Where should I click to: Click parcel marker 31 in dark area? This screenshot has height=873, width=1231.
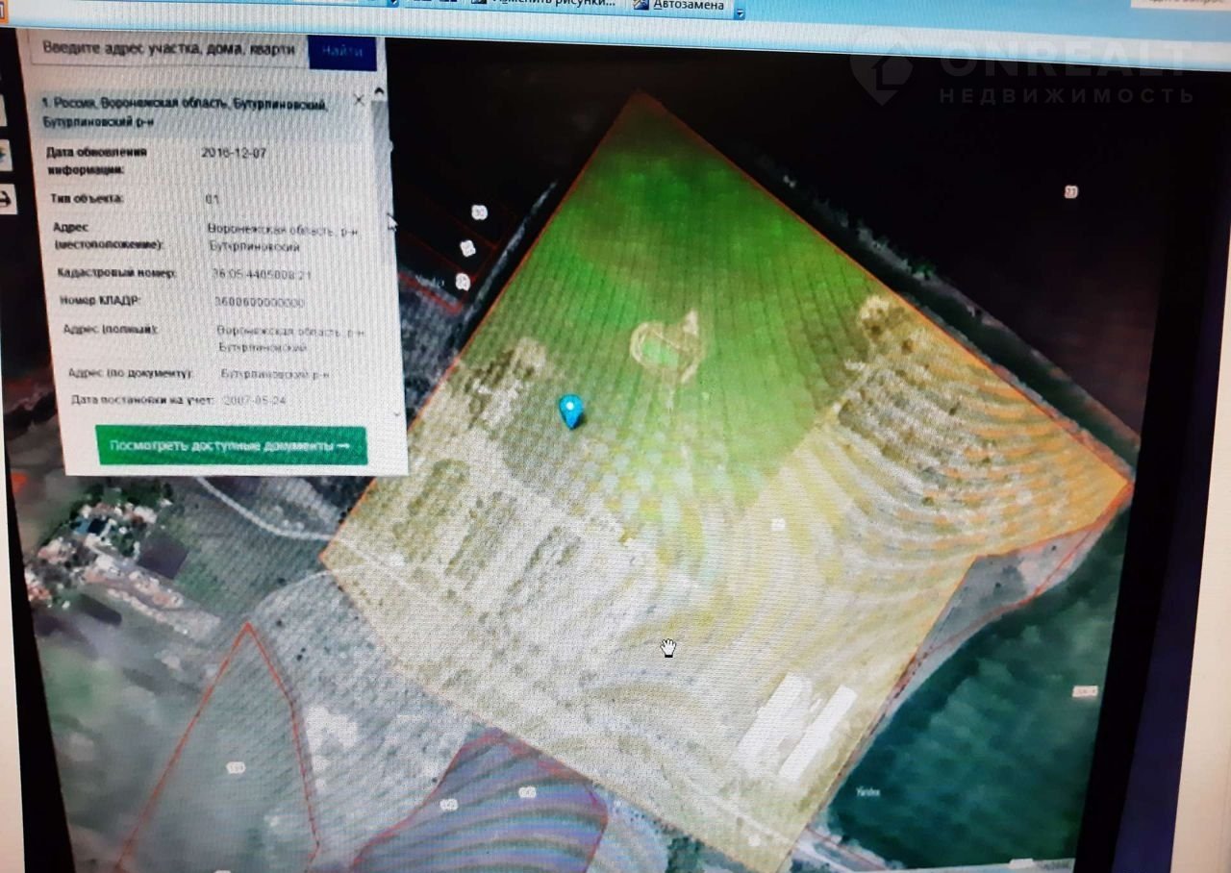pos(1070,191)
